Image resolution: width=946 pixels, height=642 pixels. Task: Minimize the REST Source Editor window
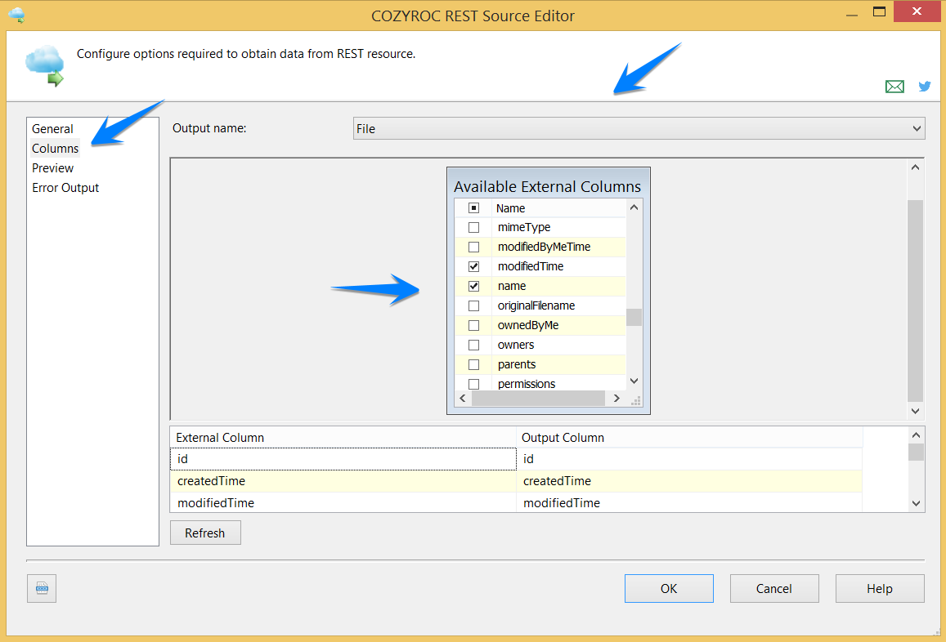[852, 14]
